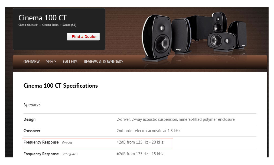This screenshot has height=165, width=274.
Task: Click the Cinema 100 CT title in the header
Action: coord(43,18)
